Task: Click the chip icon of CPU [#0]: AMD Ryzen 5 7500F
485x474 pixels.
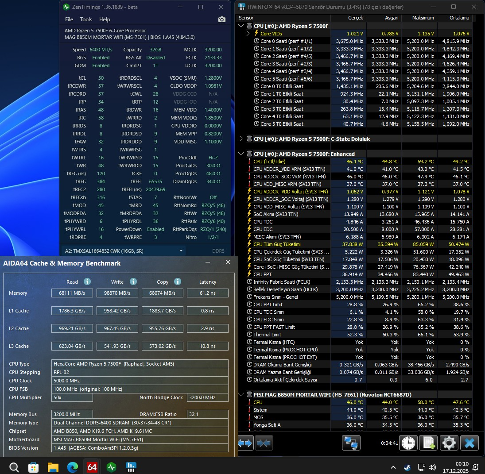Action: (x=249, y=26)
